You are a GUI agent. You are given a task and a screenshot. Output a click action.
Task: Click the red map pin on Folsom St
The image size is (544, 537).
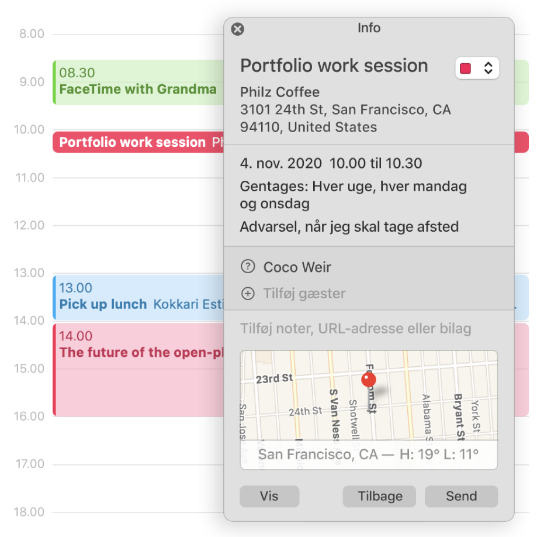coord(369,380)
